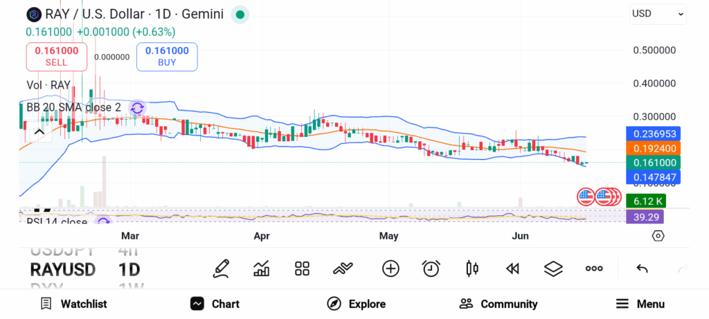
Task: Toggle the green market status indicator
Action: point(240,15)
